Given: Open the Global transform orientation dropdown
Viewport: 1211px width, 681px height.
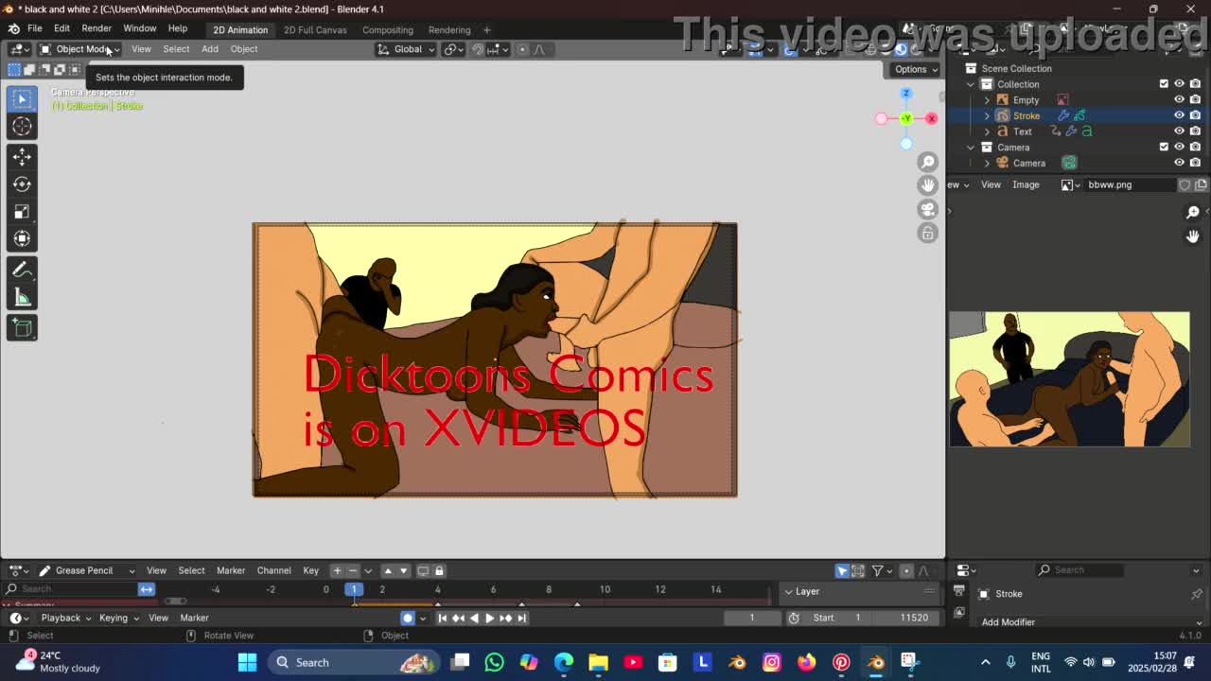Looking at the screenshot, I should tap(407, 49).
